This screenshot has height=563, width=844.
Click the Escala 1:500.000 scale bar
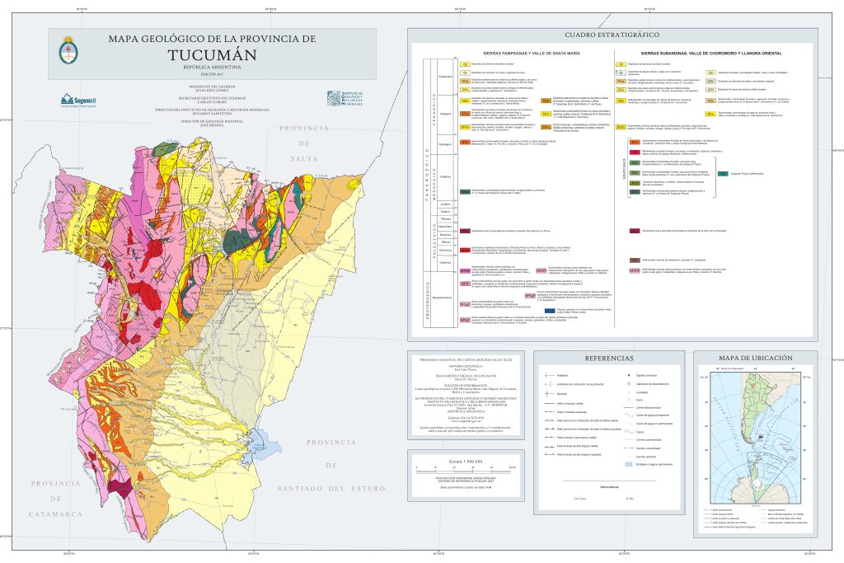tap(464, 464)
